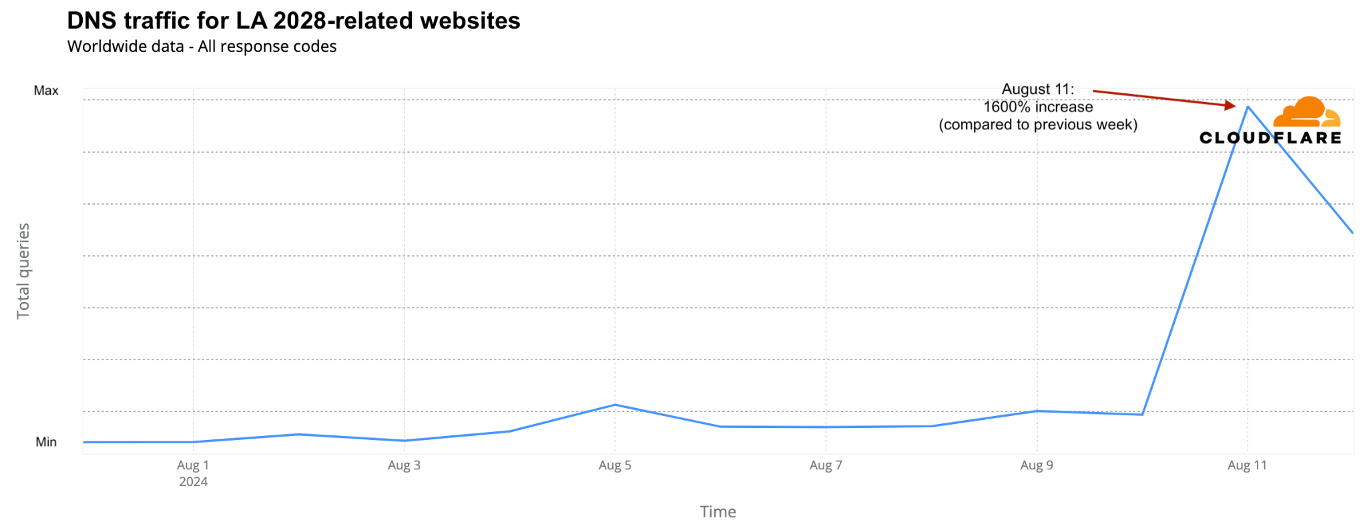The height and width of the screenshot is (524, 1367).
Task: Click the line's small bump at Aug 5
Action: (x=615, y=405)
